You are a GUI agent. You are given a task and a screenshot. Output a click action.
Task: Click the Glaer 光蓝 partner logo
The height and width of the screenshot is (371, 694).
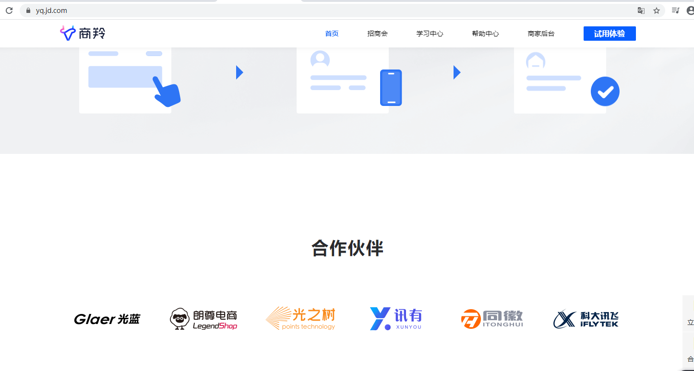(x=107, y=319)
